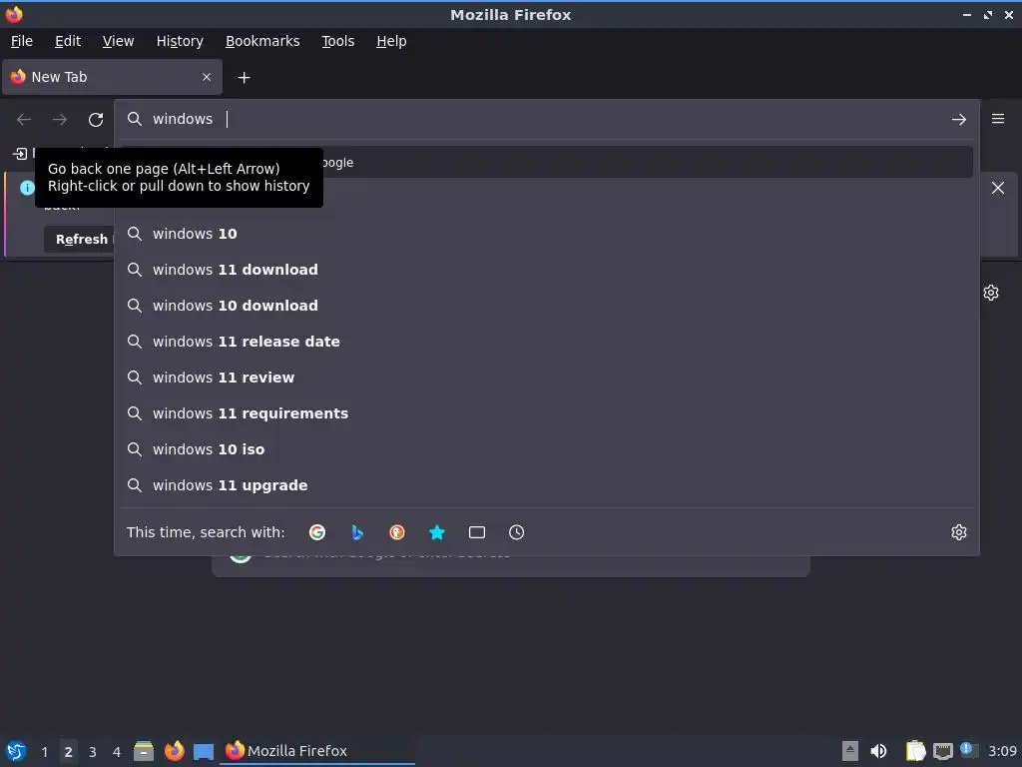Open the clipboard manager tray icon
Screen dimensions: 1022x767
[916, 751]
